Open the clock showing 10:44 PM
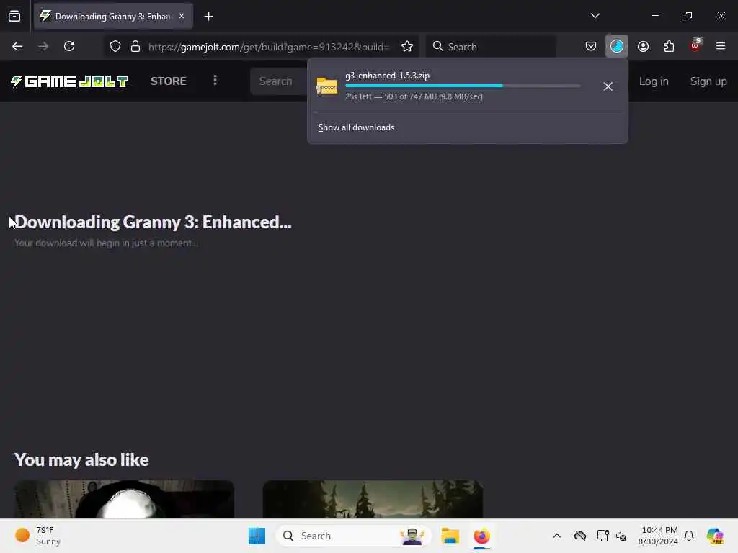The width and height of the screenshot is (738, 553). [658, 536]
